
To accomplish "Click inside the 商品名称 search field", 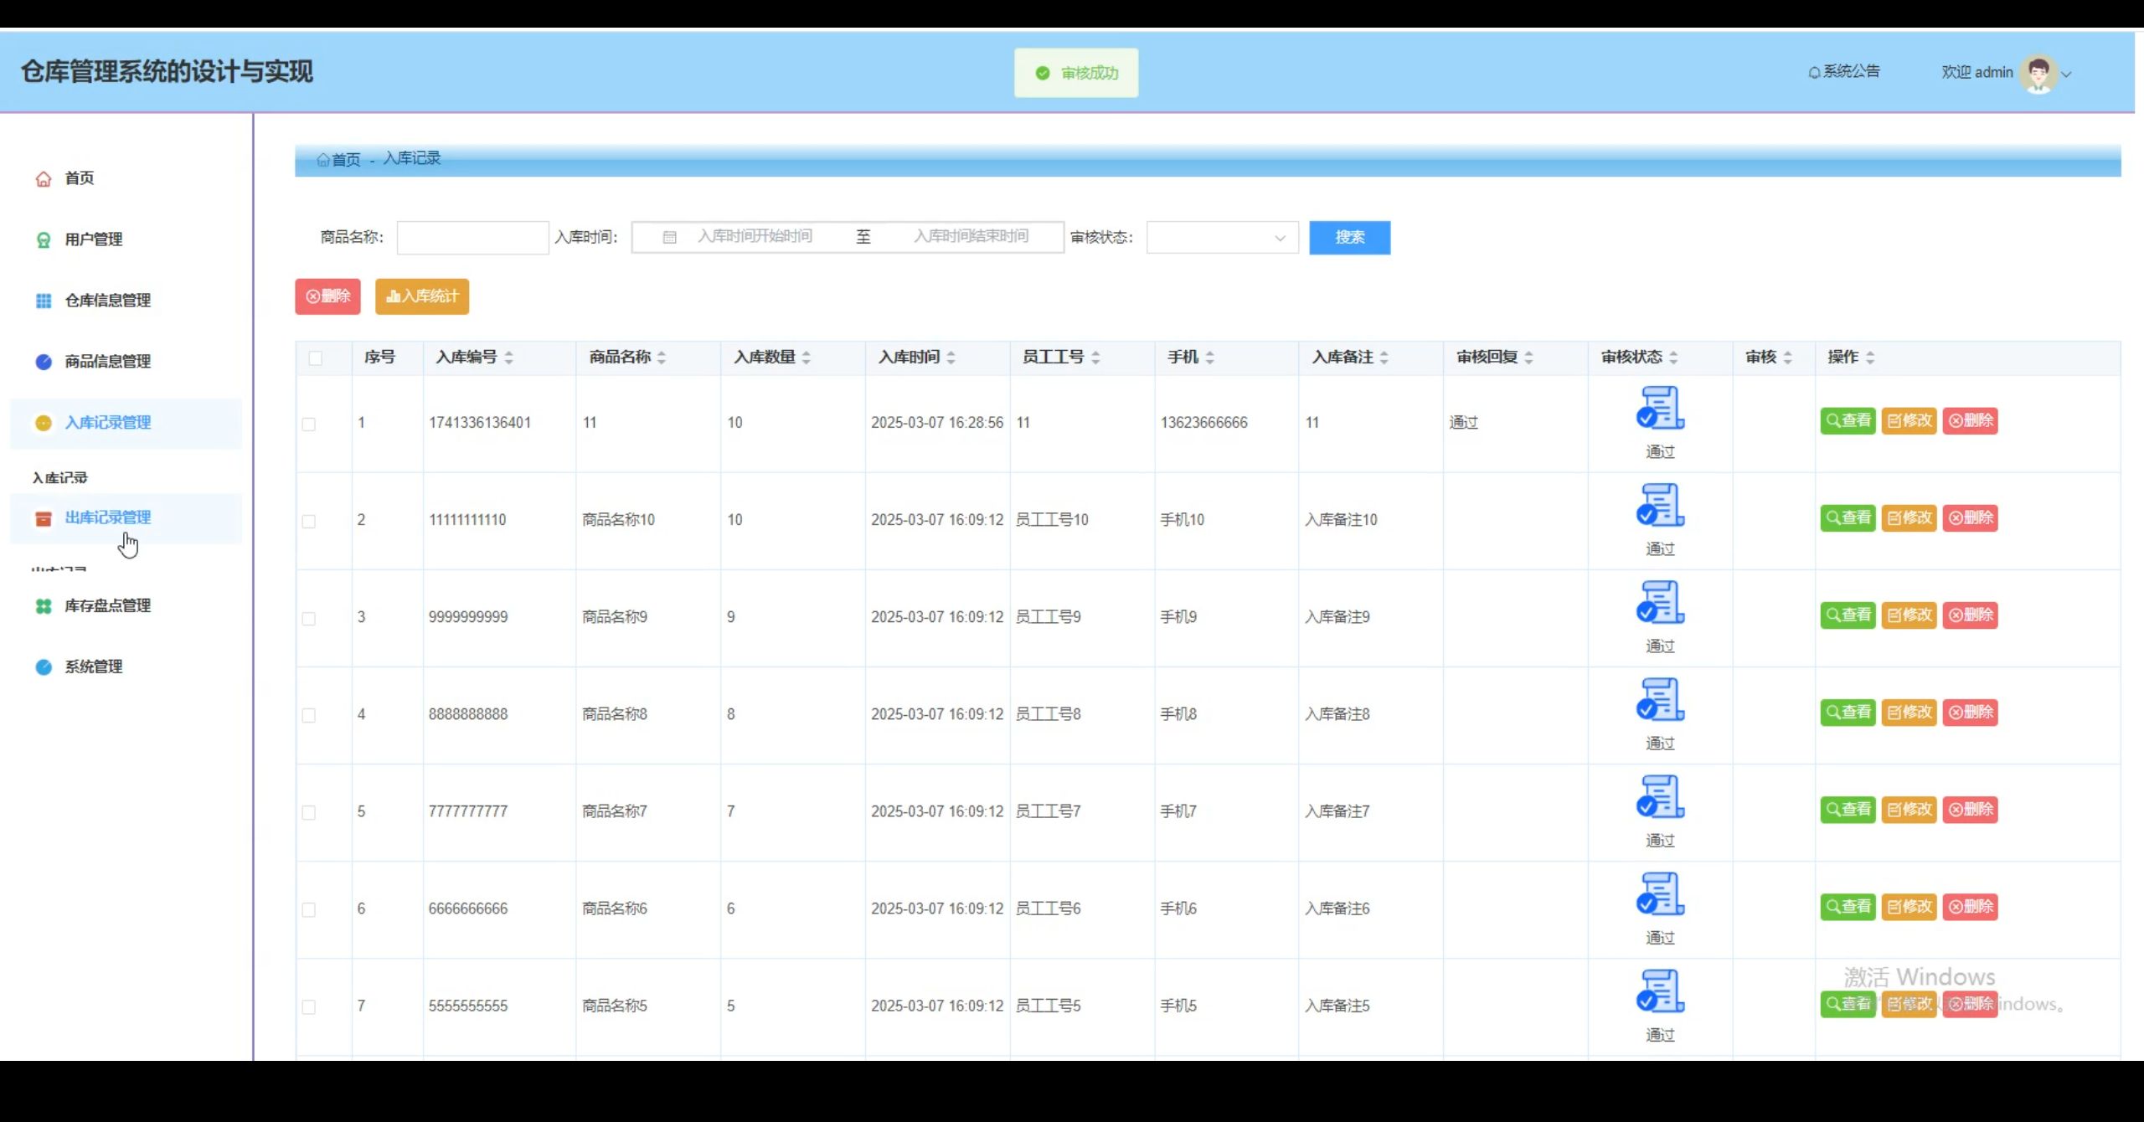I will tap(472, 237).
